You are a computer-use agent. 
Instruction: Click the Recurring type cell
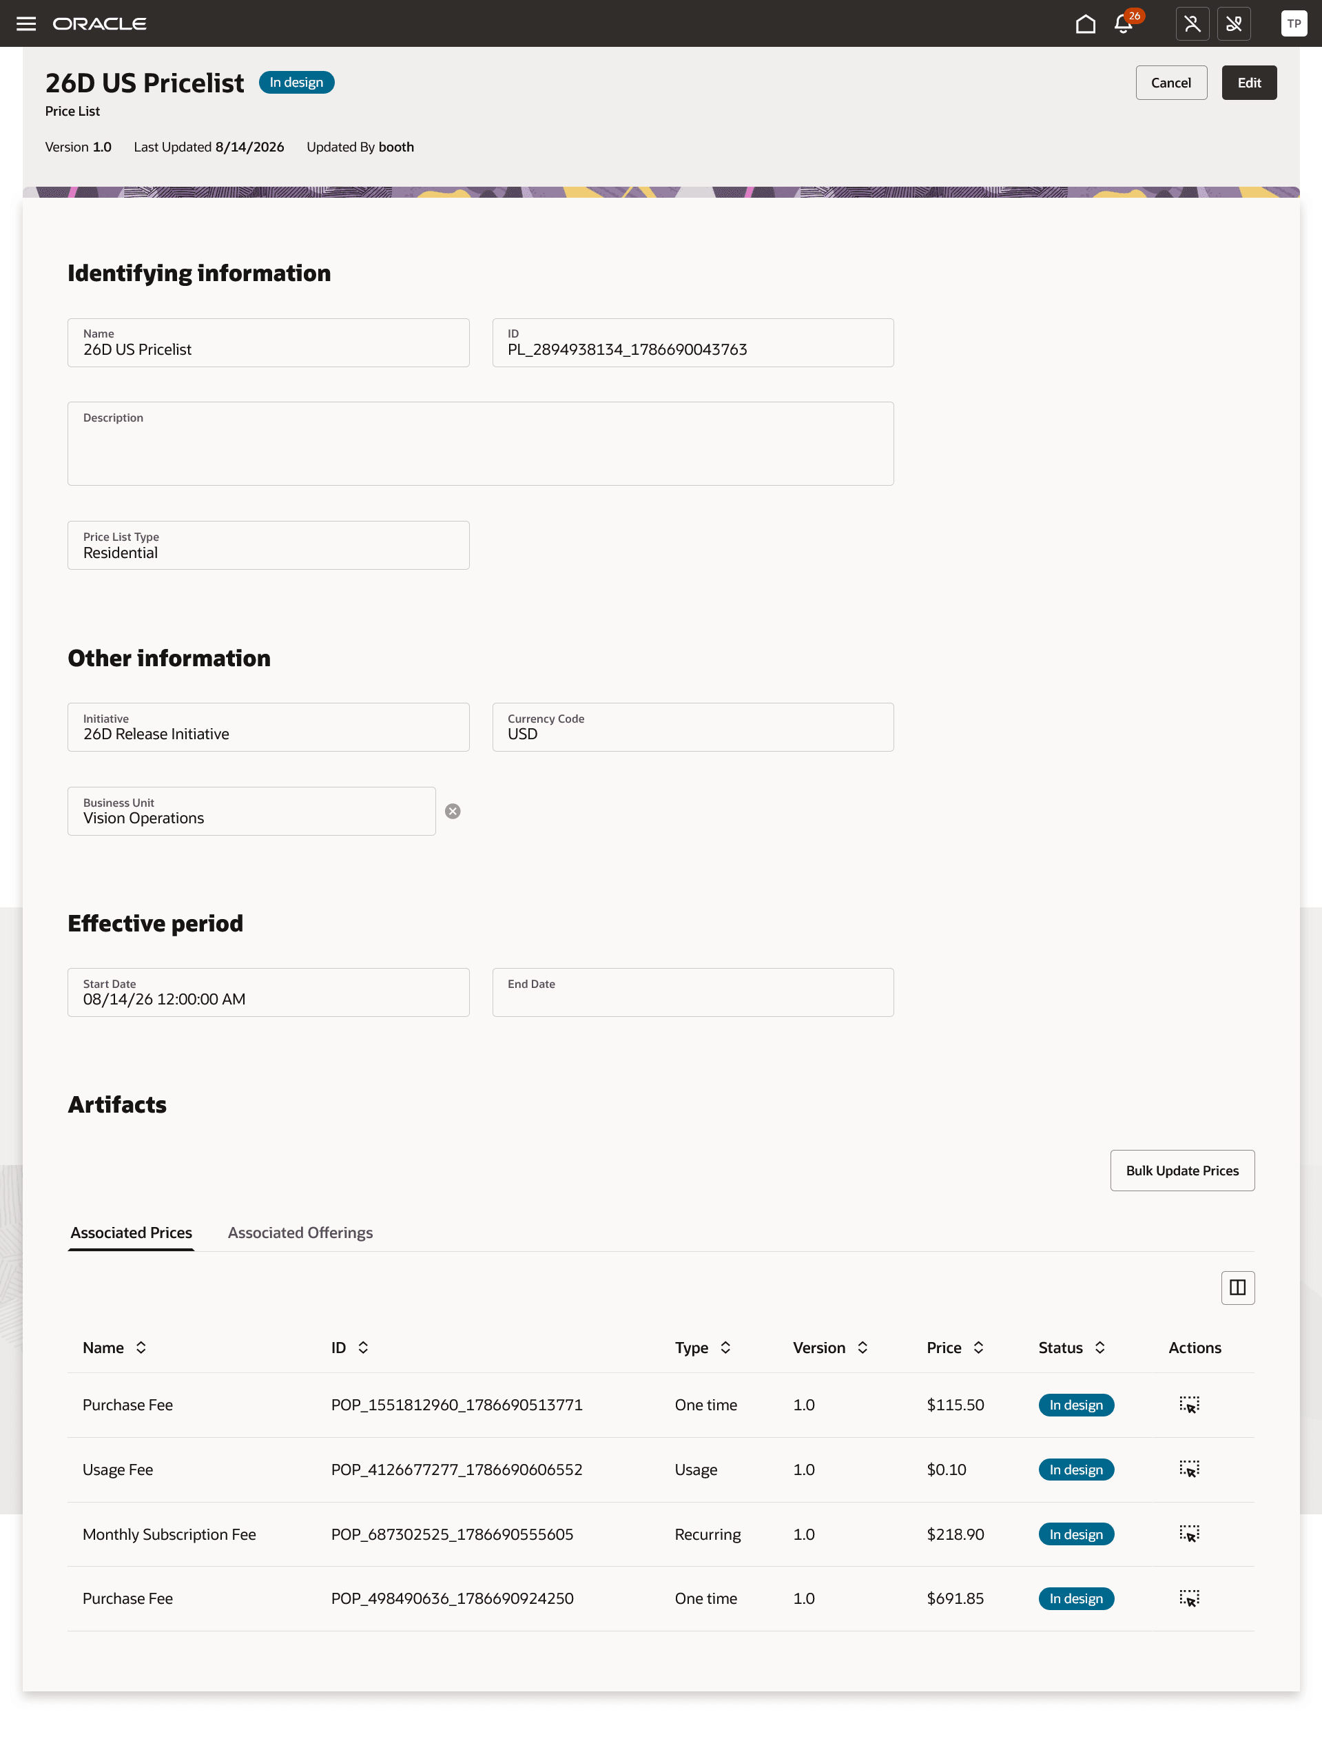point(708,1535)
